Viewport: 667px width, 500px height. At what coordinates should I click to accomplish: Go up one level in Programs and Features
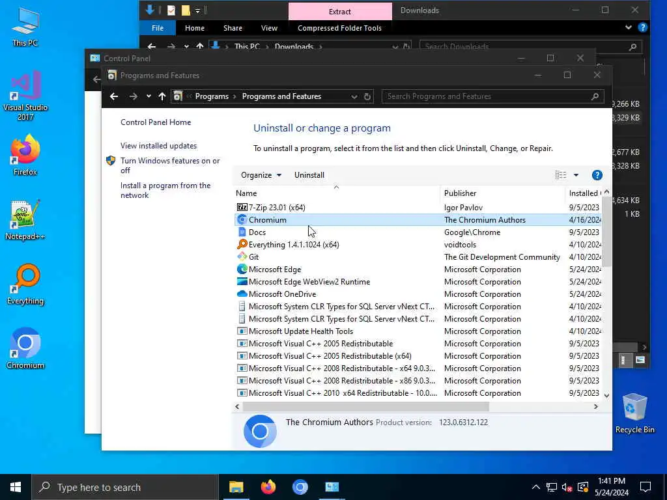pos(162,96)
